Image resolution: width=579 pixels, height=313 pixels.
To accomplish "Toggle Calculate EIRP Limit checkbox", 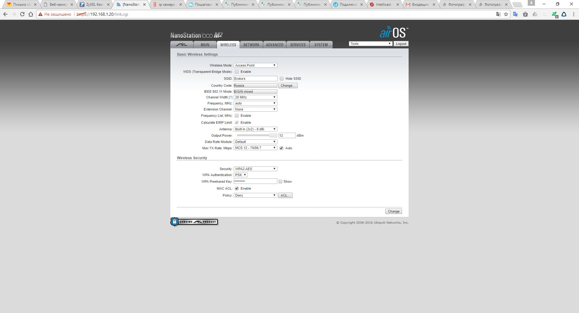I will pyautogui.click(x=237, y=122).
